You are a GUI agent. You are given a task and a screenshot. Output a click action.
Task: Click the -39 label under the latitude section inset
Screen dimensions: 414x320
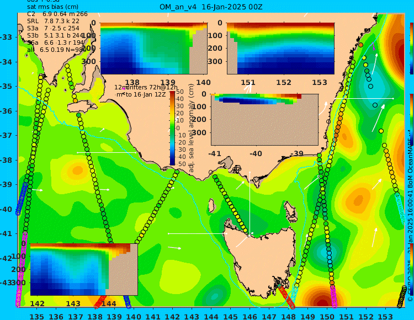[x=296, y=153]
